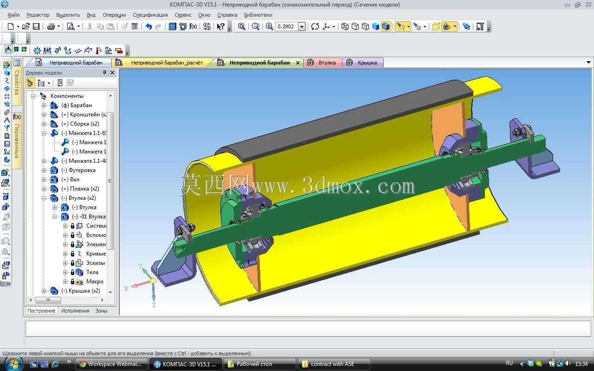Screen dimensions: 594x371
Task: Undo the last action
Action: (x=148, y=26)
